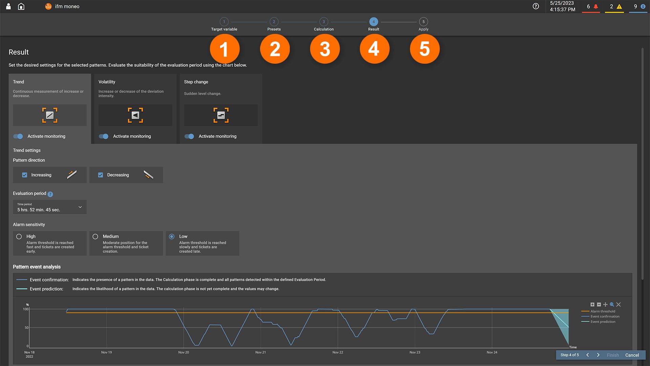Select the chart pan tool

click(605, 304)
